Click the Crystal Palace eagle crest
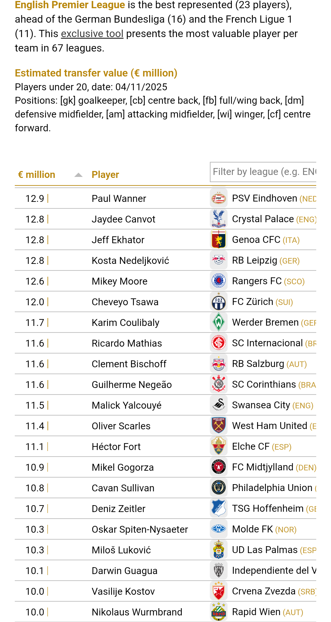This screenshot has height=622, width=331. point(219,219)
